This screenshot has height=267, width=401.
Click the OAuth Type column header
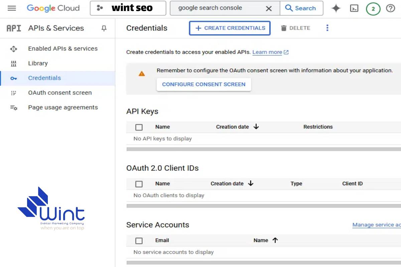pyautogui.click(x=296, y=184)
